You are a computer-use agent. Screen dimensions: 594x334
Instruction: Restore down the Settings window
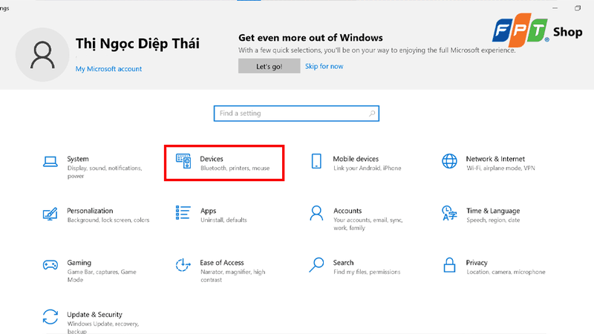click(x=578, y=8)
